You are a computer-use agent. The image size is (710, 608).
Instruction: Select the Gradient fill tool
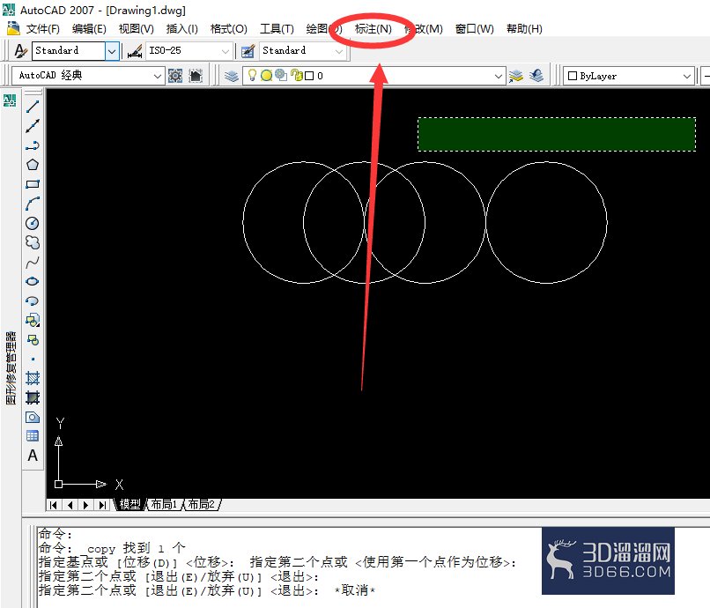[x=33, y=397]
